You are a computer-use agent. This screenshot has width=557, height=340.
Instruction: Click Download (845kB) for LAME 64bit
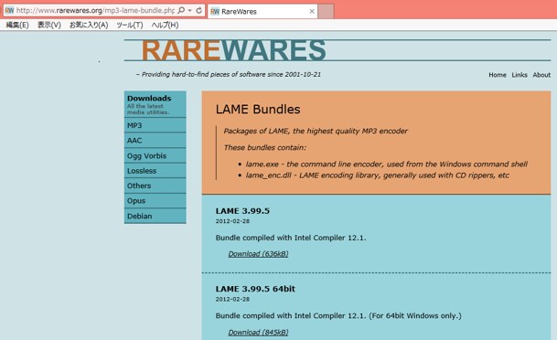pyautogui.click(x=258, y=332)
